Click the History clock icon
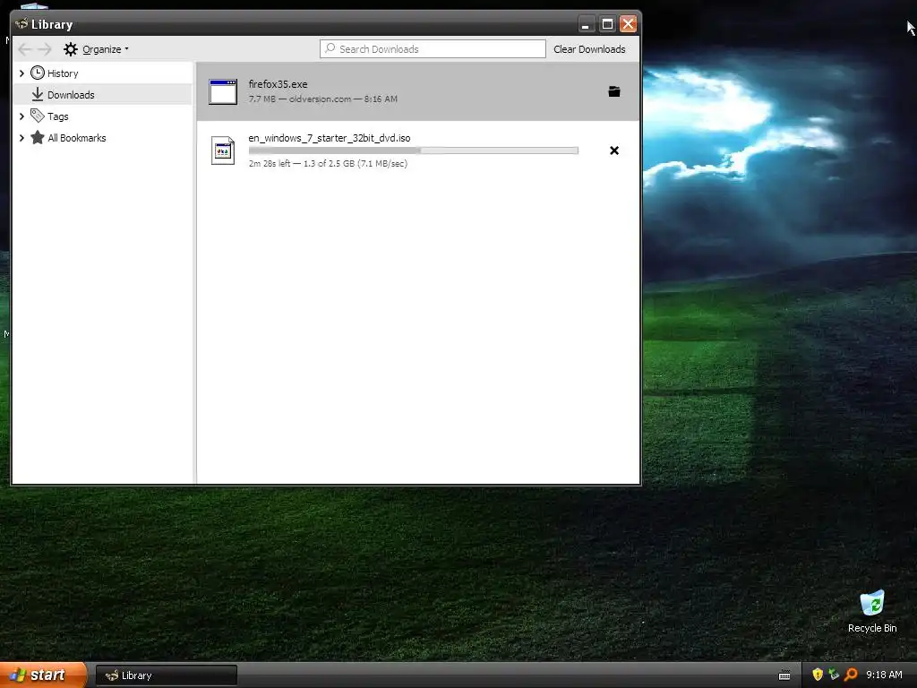917x688 pixels. pos(38,73)
